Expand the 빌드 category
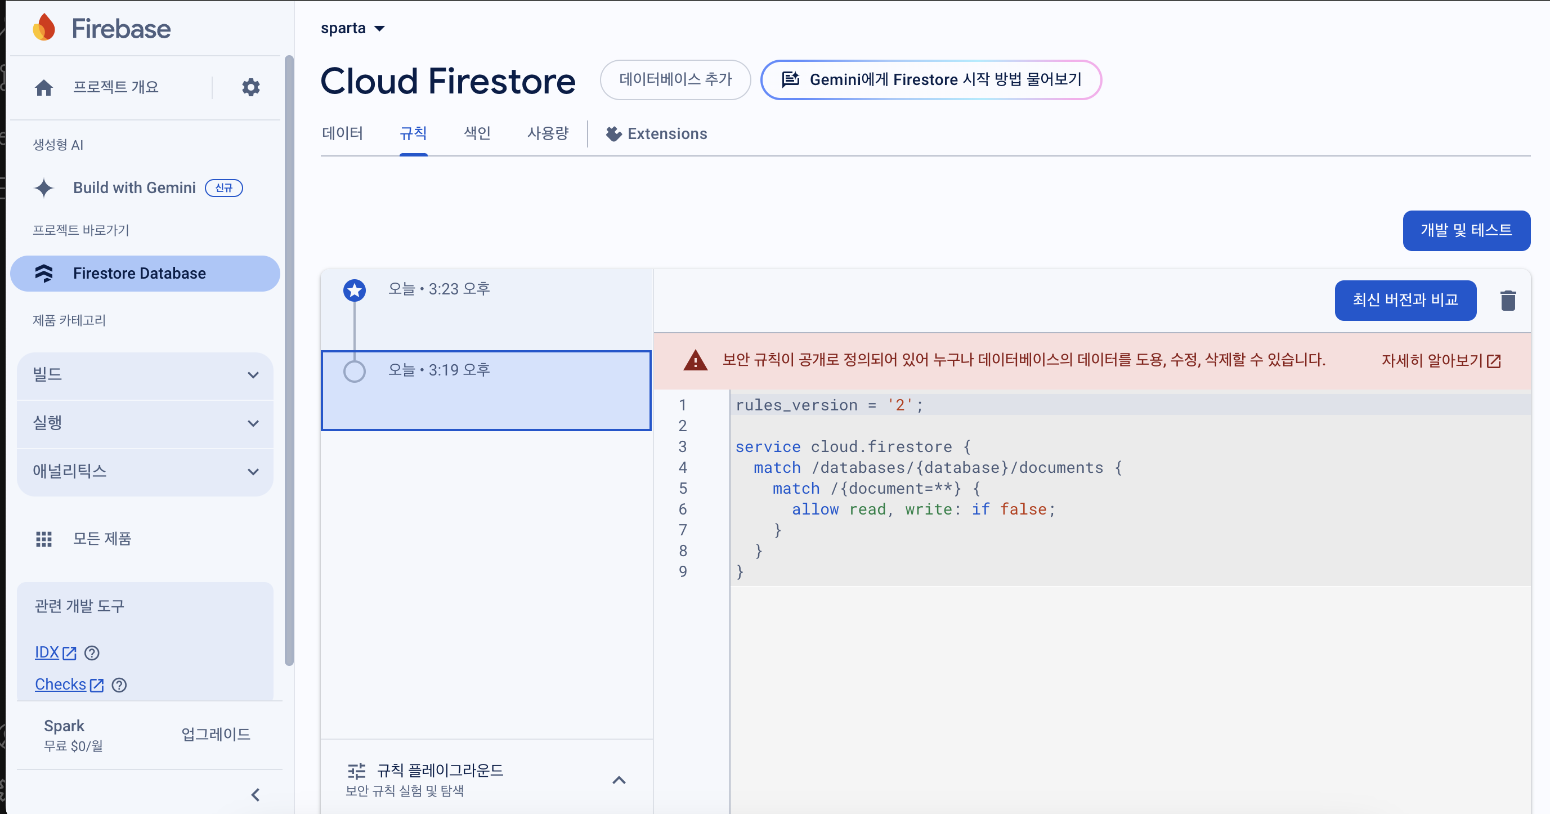The width and height of the screenshot is (1550, 814). 145,375
